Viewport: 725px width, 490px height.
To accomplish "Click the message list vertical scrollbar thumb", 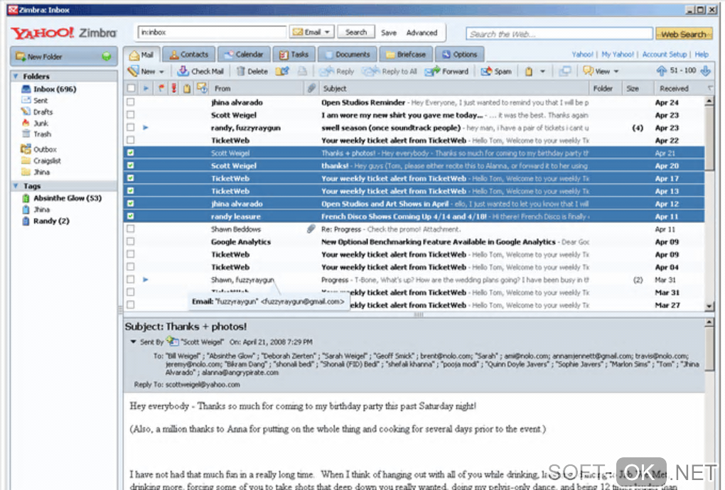I will pos(709,140).
